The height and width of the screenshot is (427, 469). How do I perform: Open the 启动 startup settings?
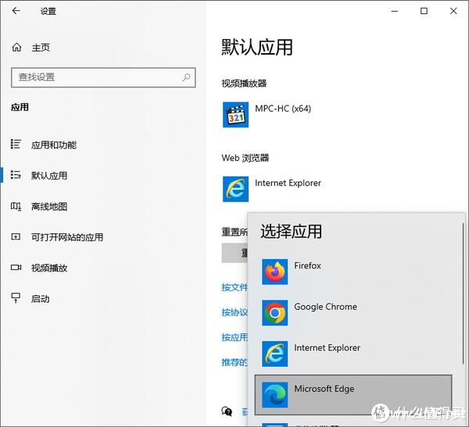click(x=40, y=299)
